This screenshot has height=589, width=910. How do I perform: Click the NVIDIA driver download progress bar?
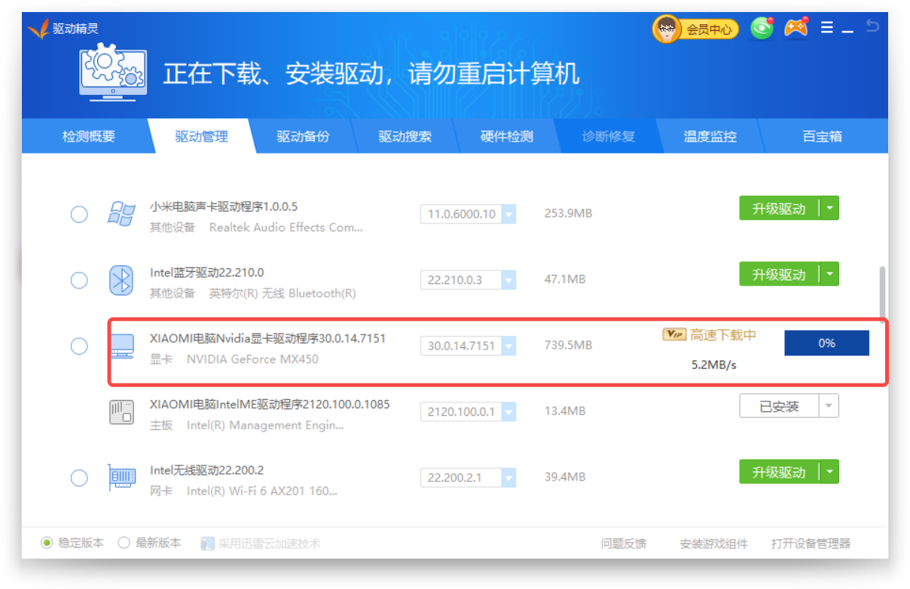[x=826, y=343]
